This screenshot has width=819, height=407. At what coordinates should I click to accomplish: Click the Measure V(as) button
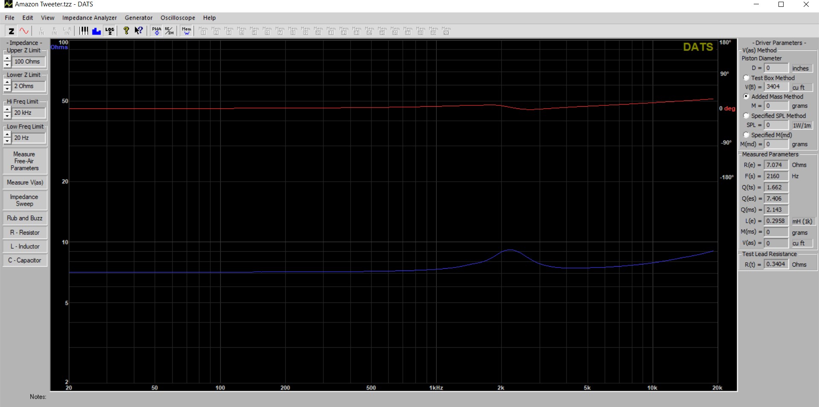25,182
